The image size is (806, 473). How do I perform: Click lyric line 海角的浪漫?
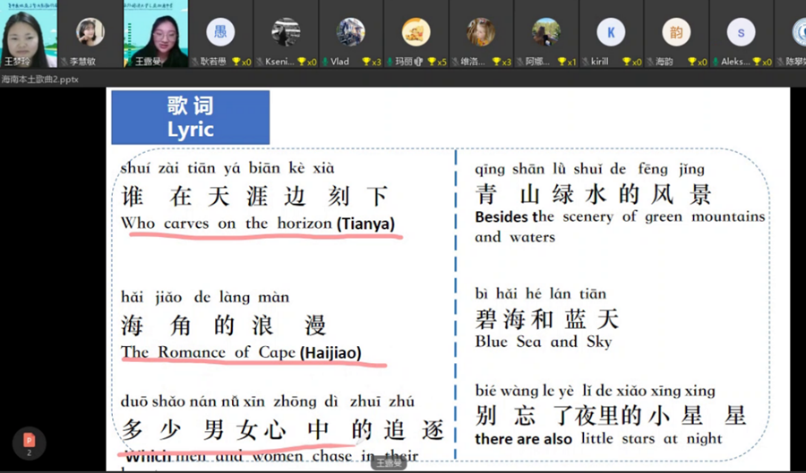224,325
